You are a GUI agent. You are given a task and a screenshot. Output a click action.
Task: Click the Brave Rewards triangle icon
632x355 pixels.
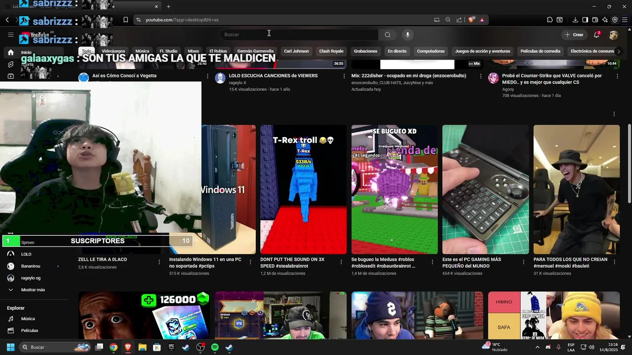(x=482, y=20)
